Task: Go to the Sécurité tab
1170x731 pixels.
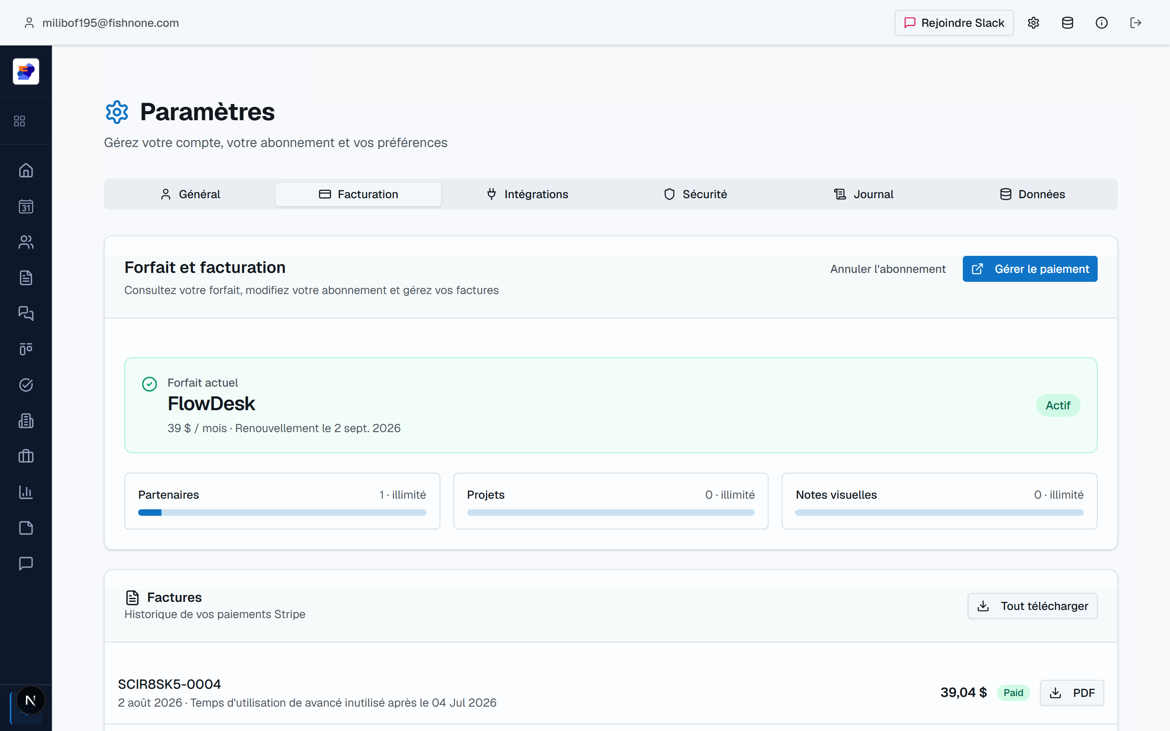Action: (x=695, y=195)
